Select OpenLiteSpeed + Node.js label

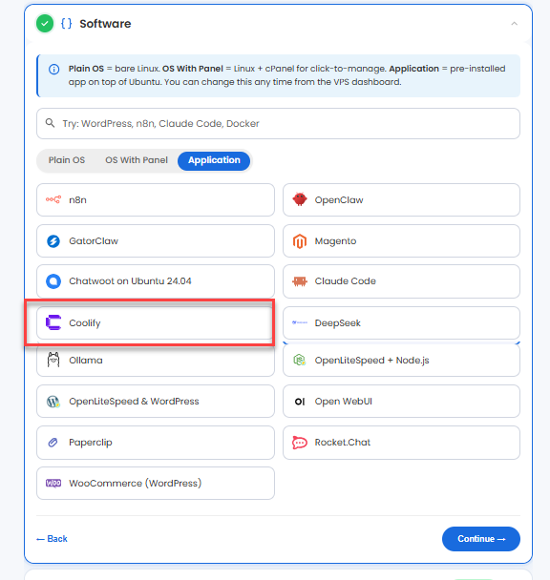(x=371, y=360)
